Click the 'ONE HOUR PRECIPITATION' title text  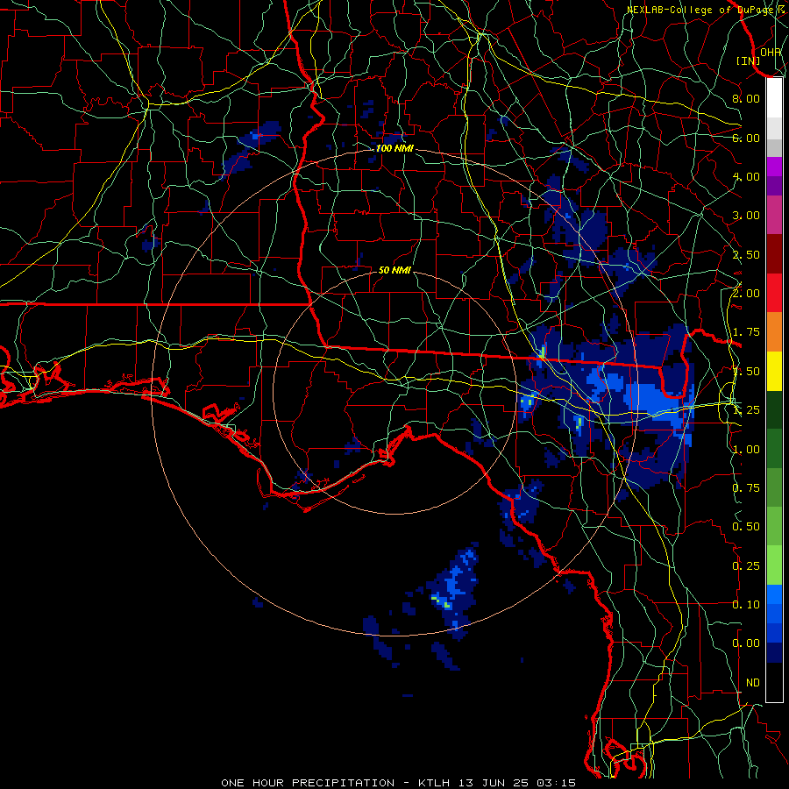(308, 783)
